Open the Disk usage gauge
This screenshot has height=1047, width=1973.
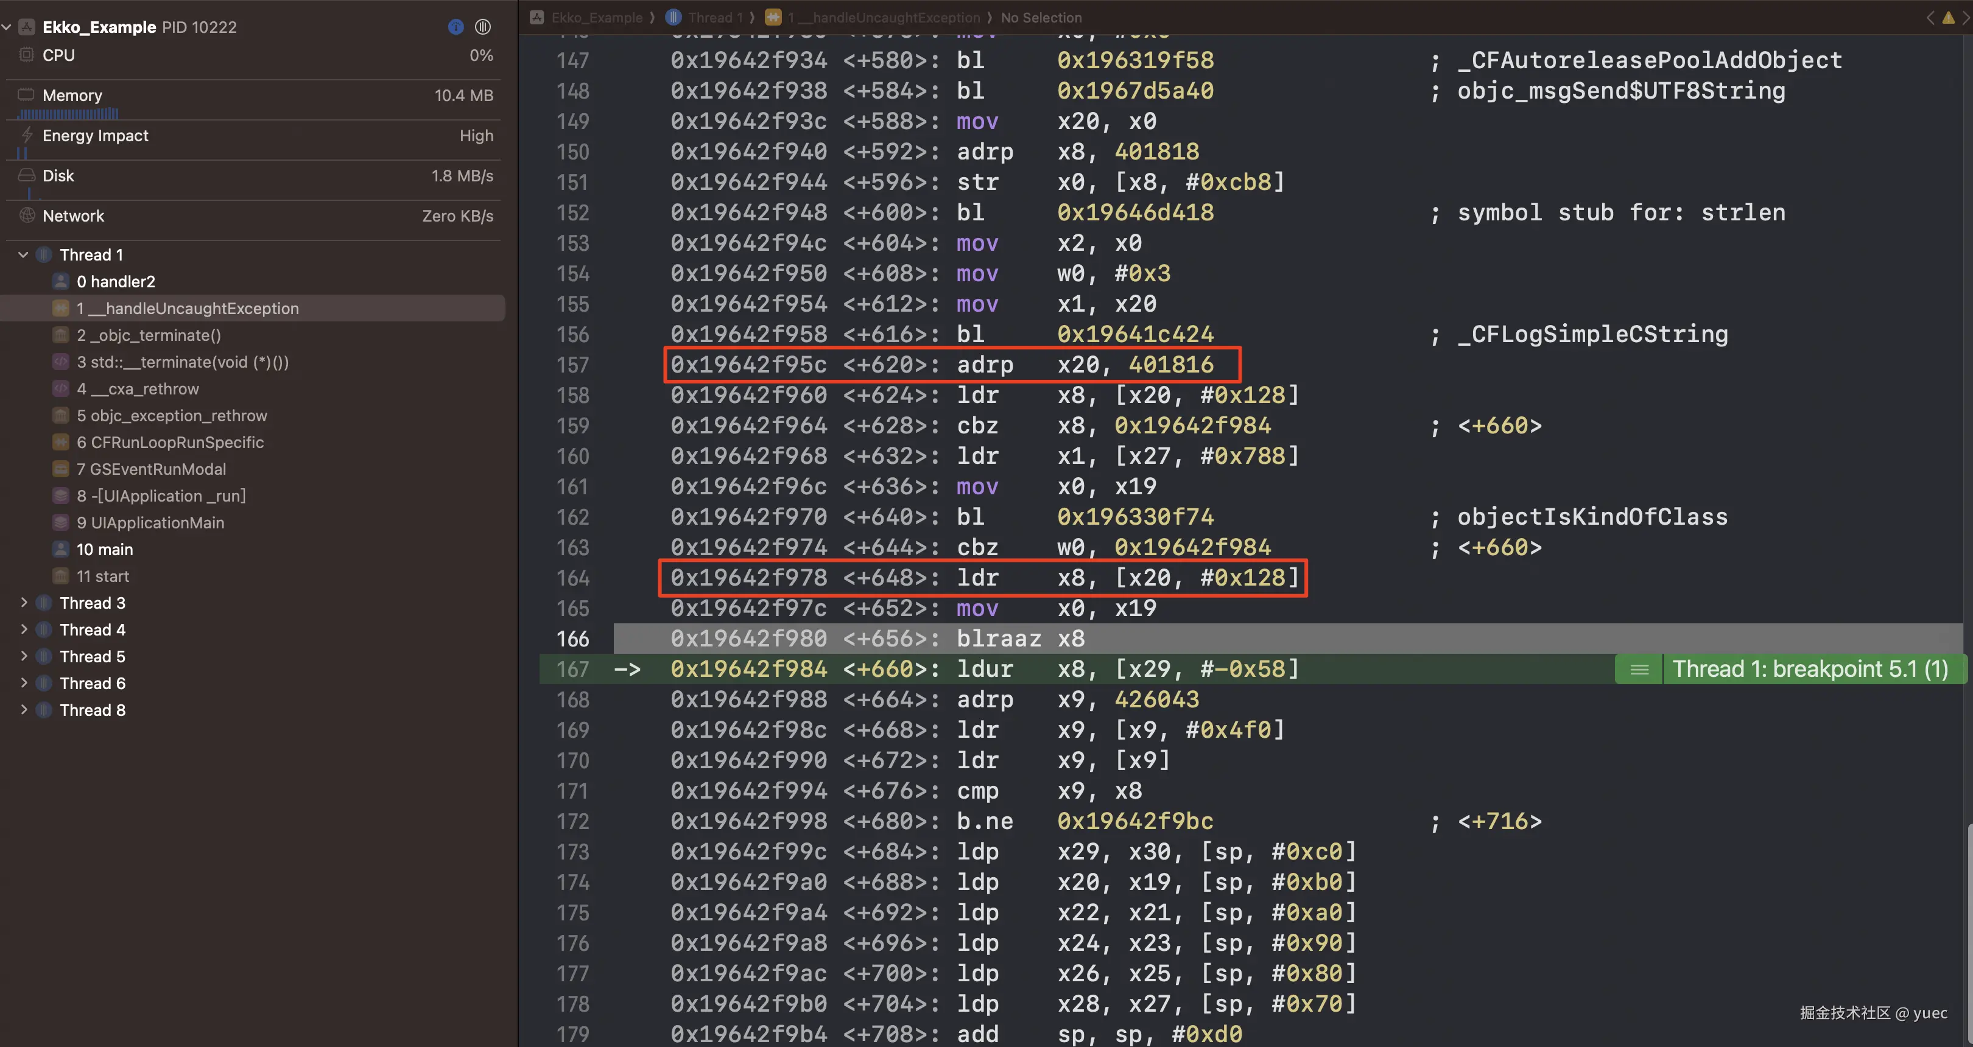(x=253, y=176)
